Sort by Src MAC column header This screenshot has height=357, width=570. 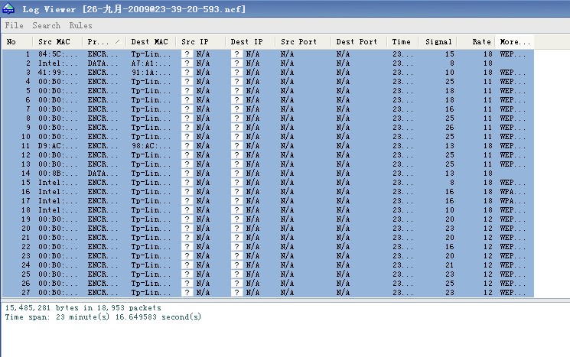58,42
